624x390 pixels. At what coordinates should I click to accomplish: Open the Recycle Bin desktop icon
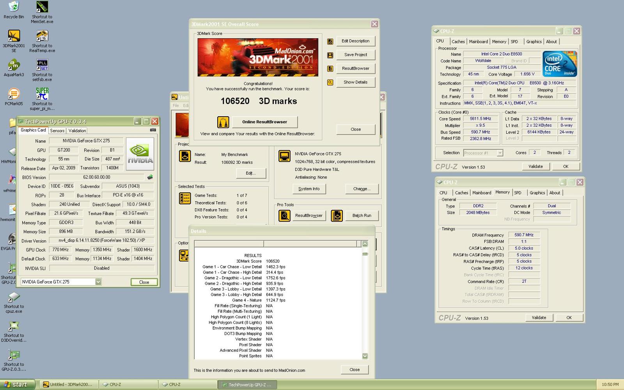pyautogui.click(x=14, y=7)
